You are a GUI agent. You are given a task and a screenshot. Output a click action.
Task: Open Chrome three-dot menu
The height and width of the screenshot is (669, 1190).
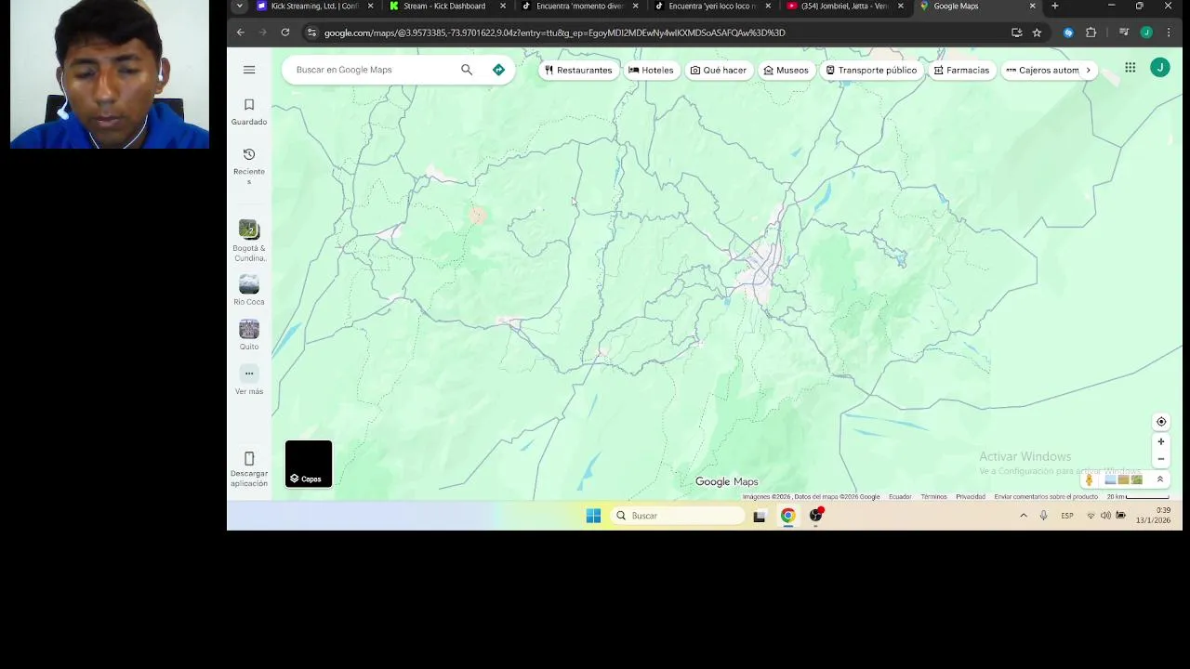[x=1169, y=33]
